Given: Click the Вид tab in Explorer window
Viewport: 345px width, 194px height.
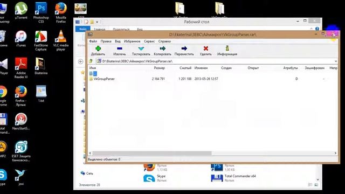Looking at the screenshot, I should pos(140,29).
